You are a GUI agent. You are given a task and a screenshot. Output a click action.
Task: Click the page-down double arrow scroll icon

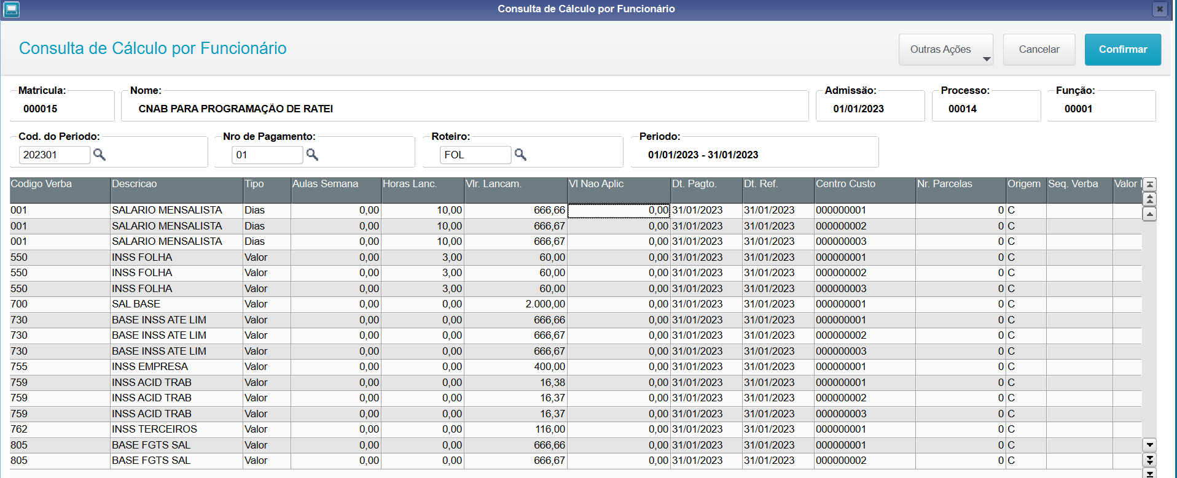coord(1149,459)
